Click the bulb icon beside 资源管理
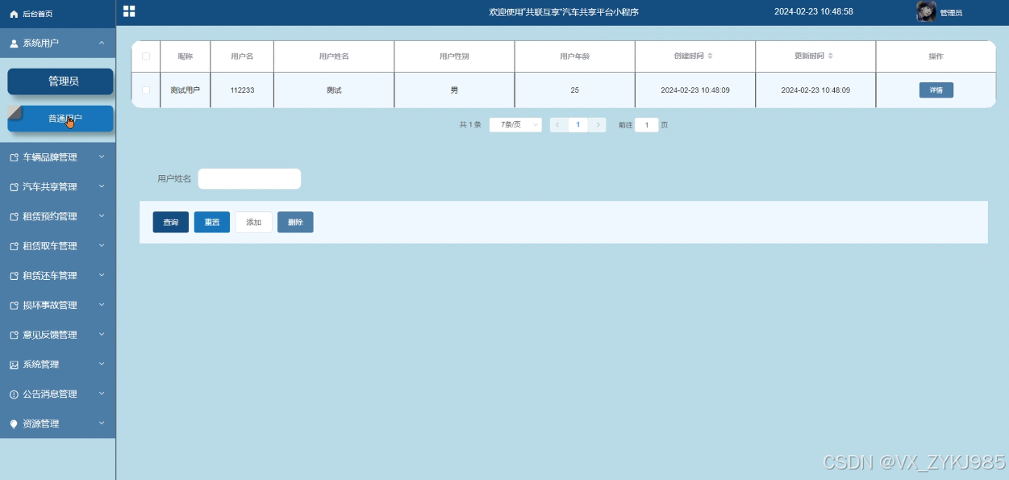This screenshot has width=1009, height=480. (14, 424)
